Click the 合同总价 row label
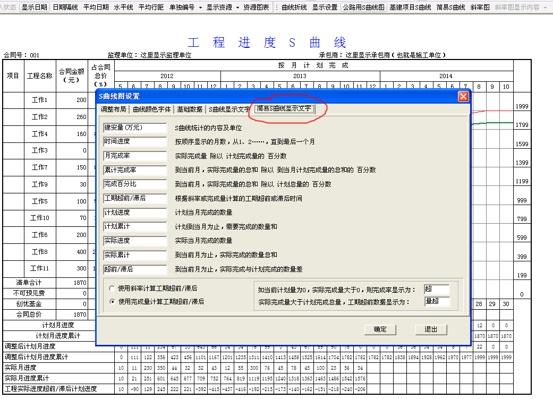The width and height of the screenshot is (553, 399). pos(29,315)
